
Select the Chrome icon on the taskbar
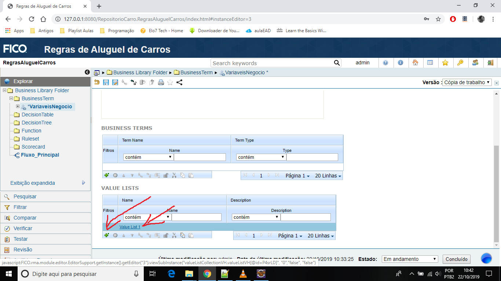207,273
